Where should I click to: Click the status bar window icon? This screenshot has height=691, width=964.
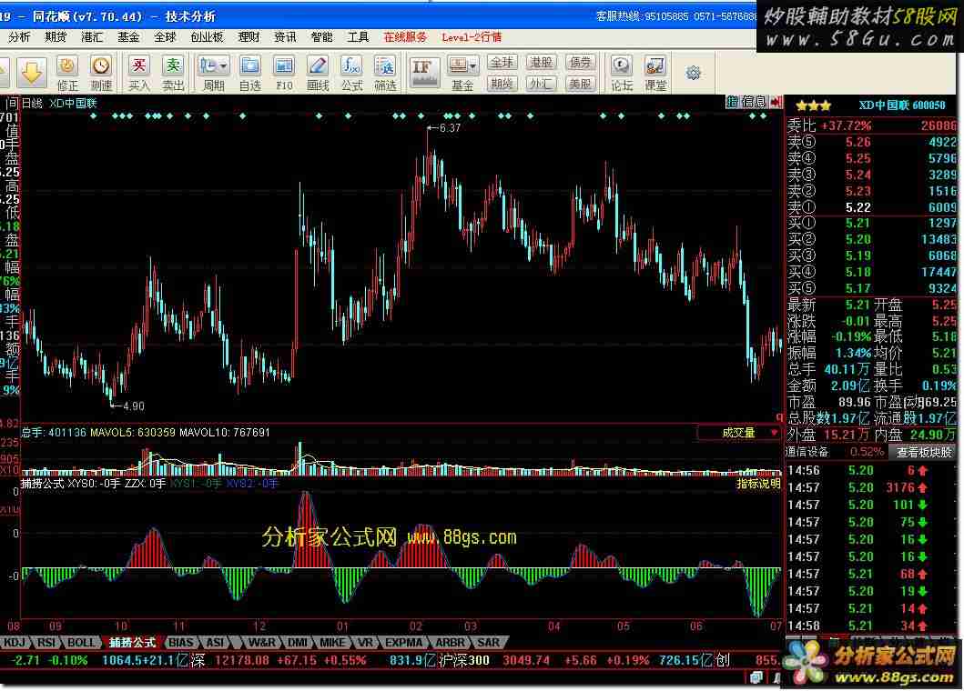click(756, 678)
